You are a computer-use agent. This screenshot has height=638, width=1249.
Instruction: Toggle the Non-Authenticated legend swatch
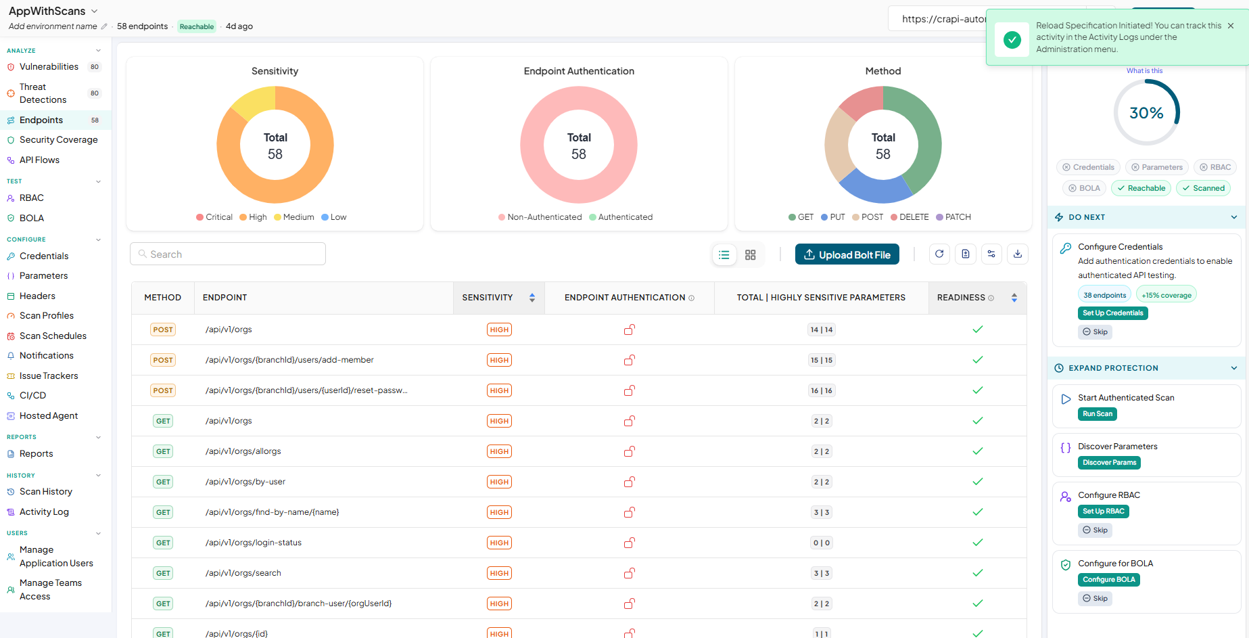click(501, 217)
